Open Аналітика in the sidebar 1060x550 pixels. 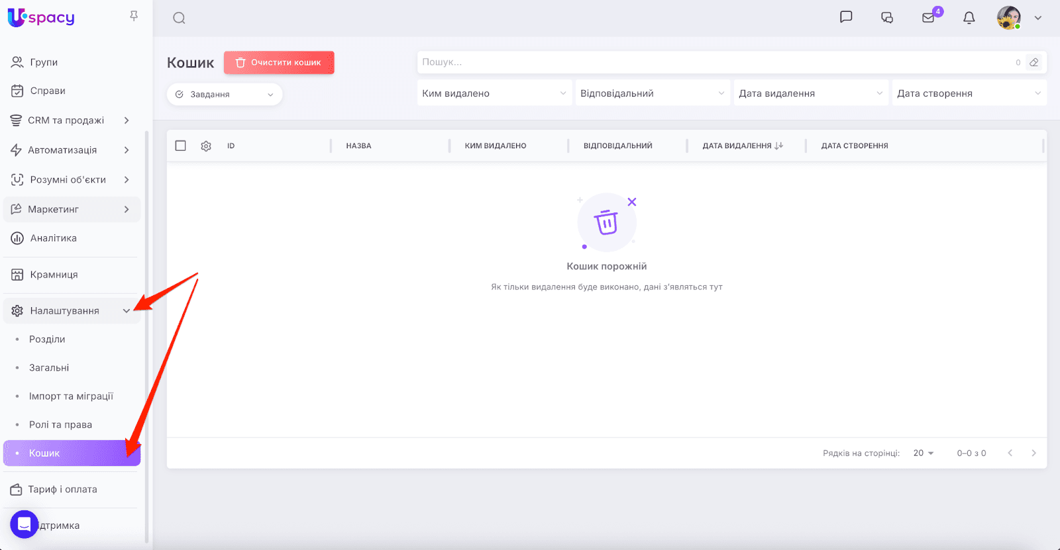coord(72,238)
